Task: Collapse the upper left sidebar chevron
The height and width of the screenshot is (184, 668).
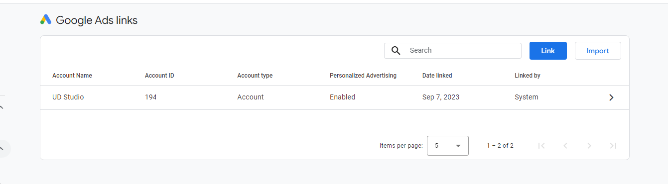Action: click(x=1, y=107)
